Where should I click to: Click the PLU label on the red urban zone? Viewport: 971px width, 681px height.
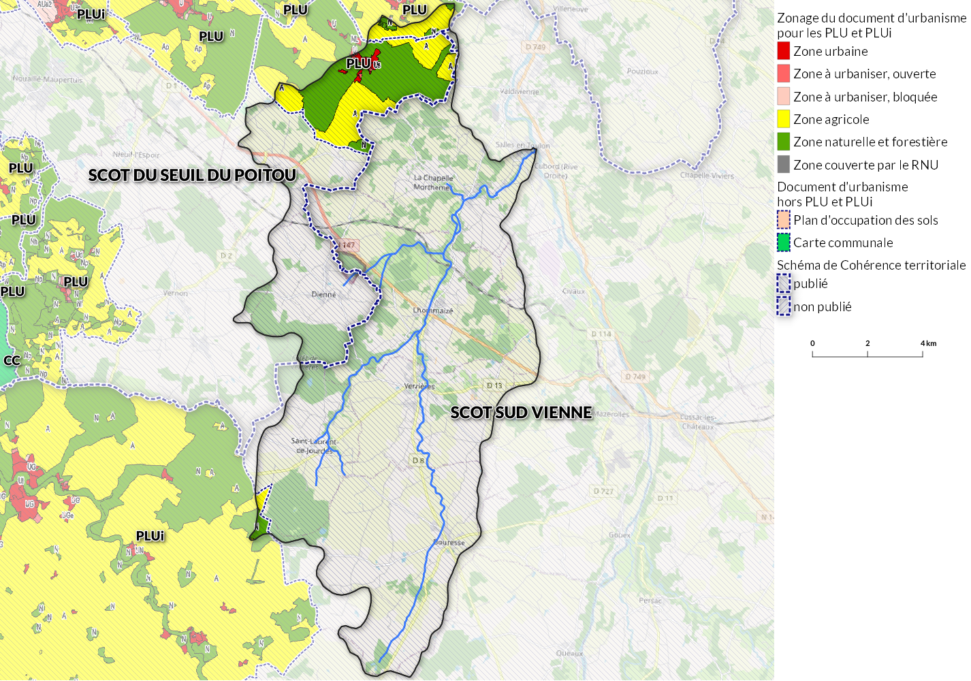[359, 63]
